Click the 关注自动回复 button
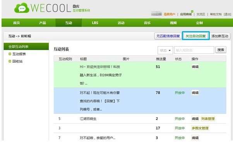This screenshot has width=233, height=142. point(196,36)
